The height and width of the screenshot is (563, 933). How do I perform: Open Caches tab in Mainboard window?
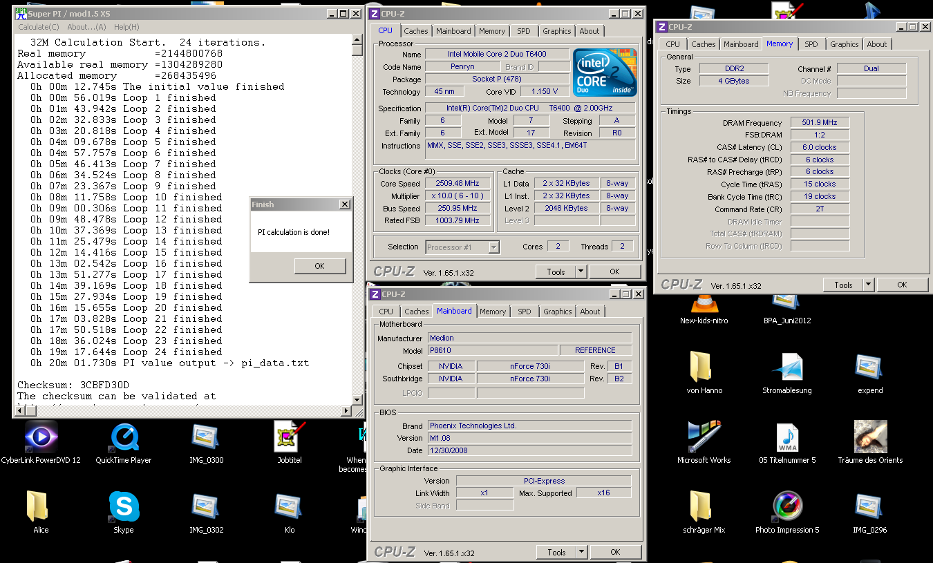[x=417, y=312]
